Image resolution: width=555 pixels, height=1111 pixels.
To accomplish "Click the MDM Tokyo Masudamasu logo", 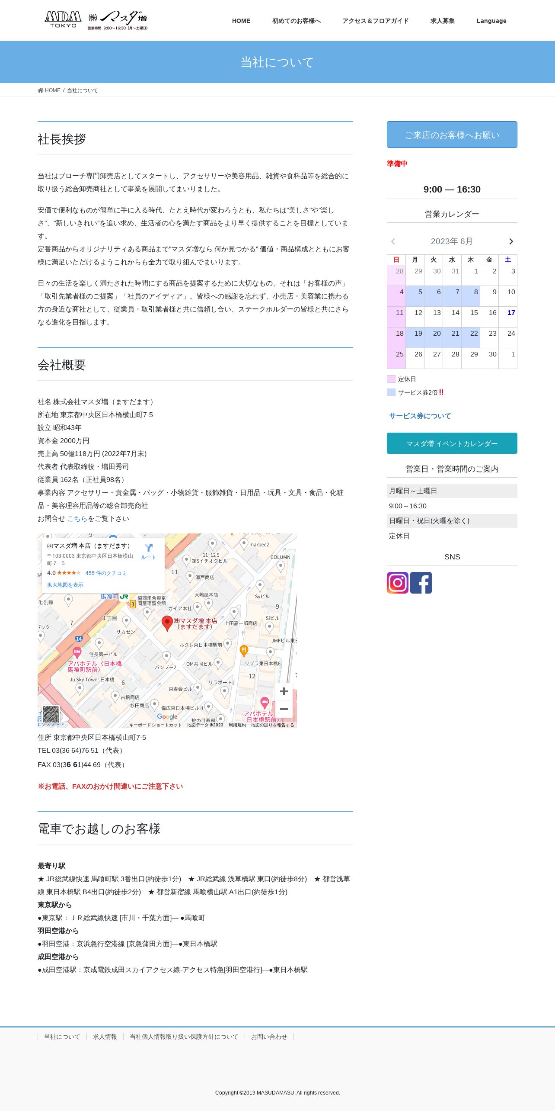I will pos(96,20).
